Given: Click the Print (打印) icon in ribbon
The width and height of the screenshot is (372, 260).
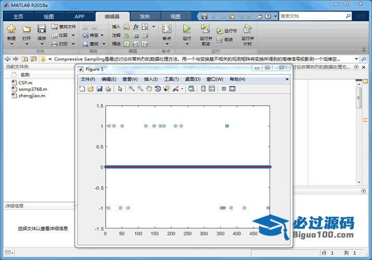Looking at the screenshot, I should pyautogui.click(x=55, y=44).
